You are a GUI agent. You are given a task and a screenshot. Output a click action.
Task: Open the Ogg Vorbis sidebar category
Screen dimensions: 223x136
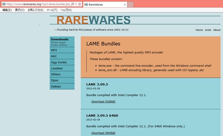coord(62,62)
